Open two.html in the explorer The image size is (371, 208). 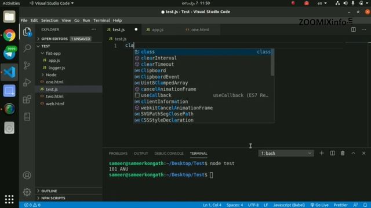(54, 96)
